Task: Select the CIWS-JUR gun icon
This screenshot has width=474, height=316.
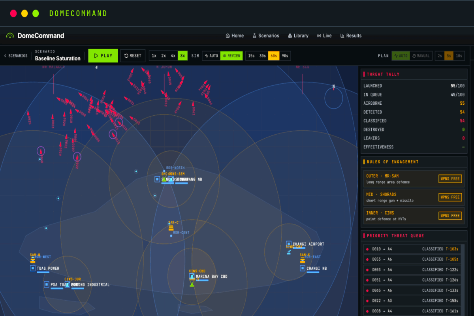Action: [x=68, y=284]
